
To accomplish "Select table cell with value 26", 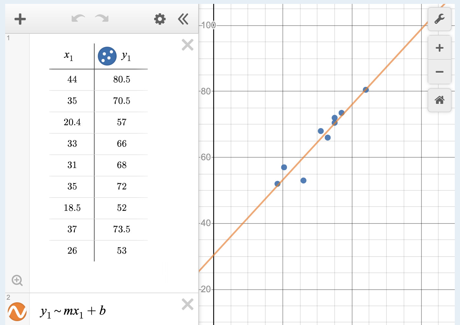I will click(x=72, y=251).
